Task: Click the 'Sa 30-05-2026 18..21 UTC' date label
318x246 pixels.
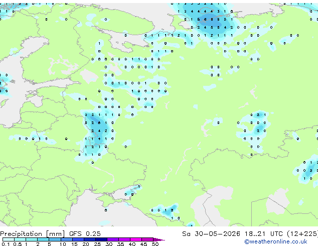Action: (x=232, y=234)
